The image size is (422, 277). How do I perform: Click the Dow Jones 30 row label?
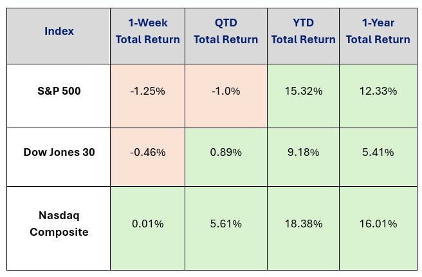point(59,153)
